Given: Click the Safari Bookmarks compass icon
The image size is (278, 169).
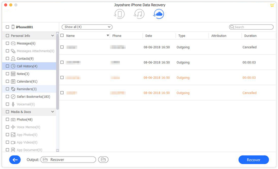Looking at the screenshot, I should pyautogui.click(x=13, y=97).
